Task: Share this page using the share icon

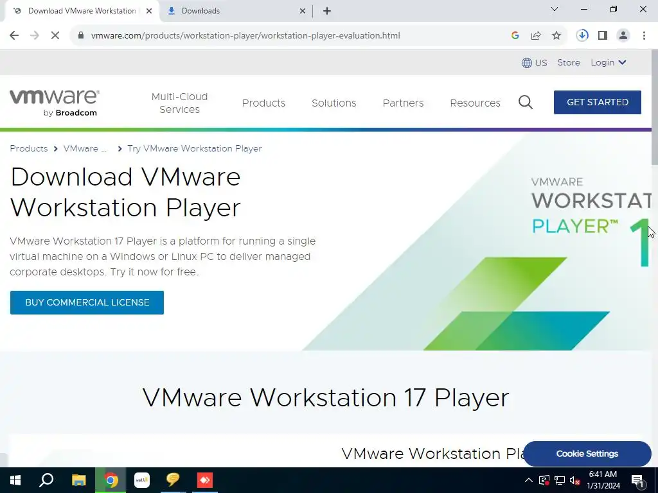Action: 536,36
